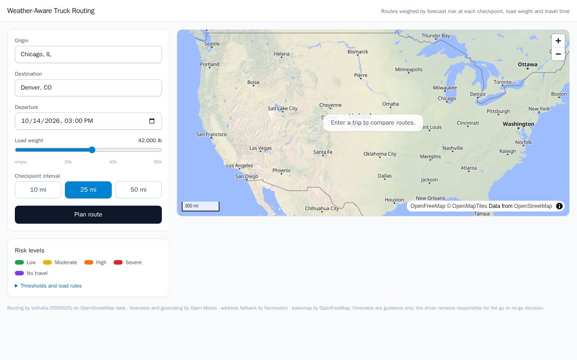Click the red Severe risk swatch
577x360 pixels.
118,262
